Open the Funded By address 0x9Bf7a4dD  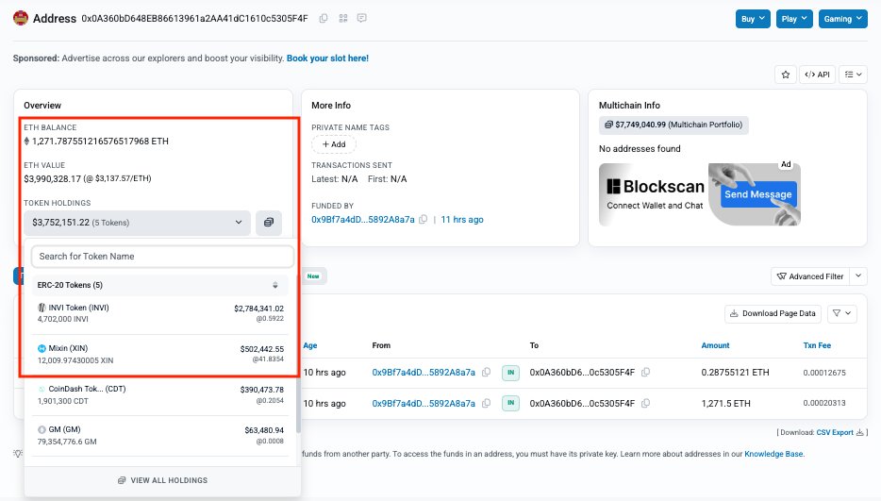click(363, 219)
